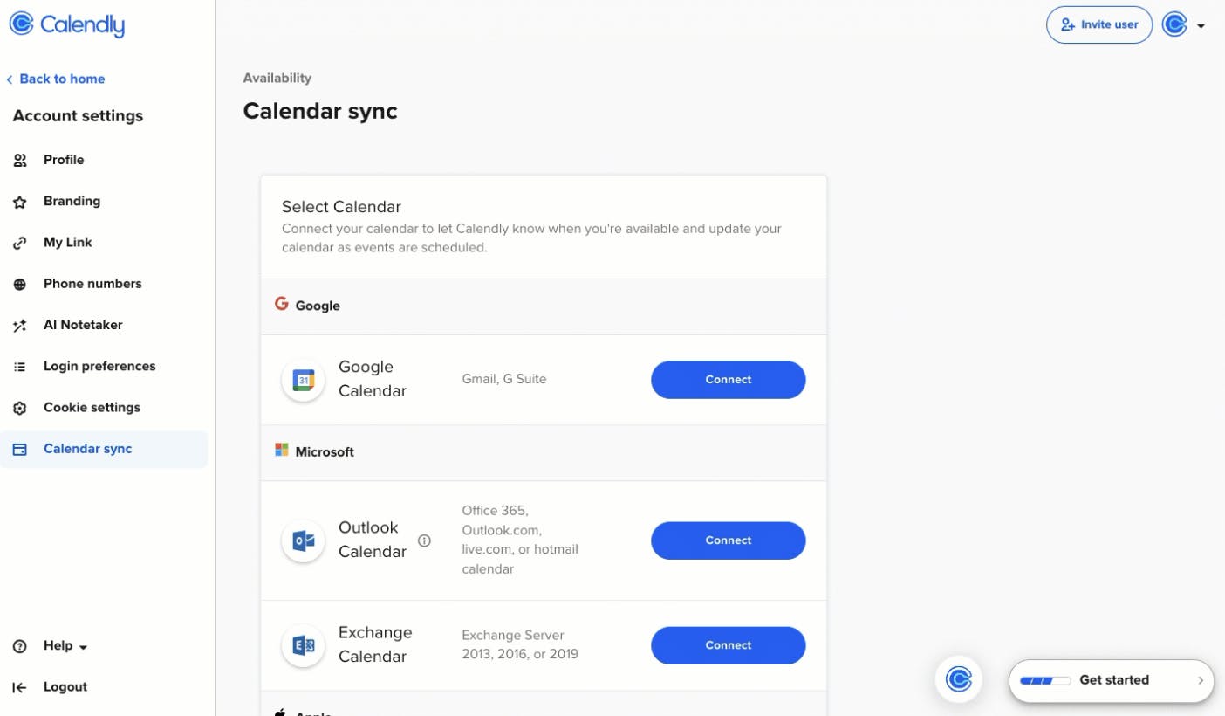Click the AI Notetaker sparkle icon
This screenshot has width=1225, height=716.
click(20, 326)
